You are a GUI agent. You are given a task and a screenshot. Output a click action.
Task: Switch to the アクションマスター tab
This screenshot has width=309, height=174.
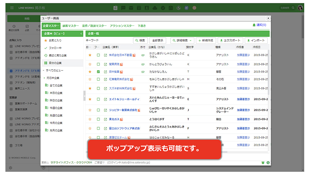point(122,26)
